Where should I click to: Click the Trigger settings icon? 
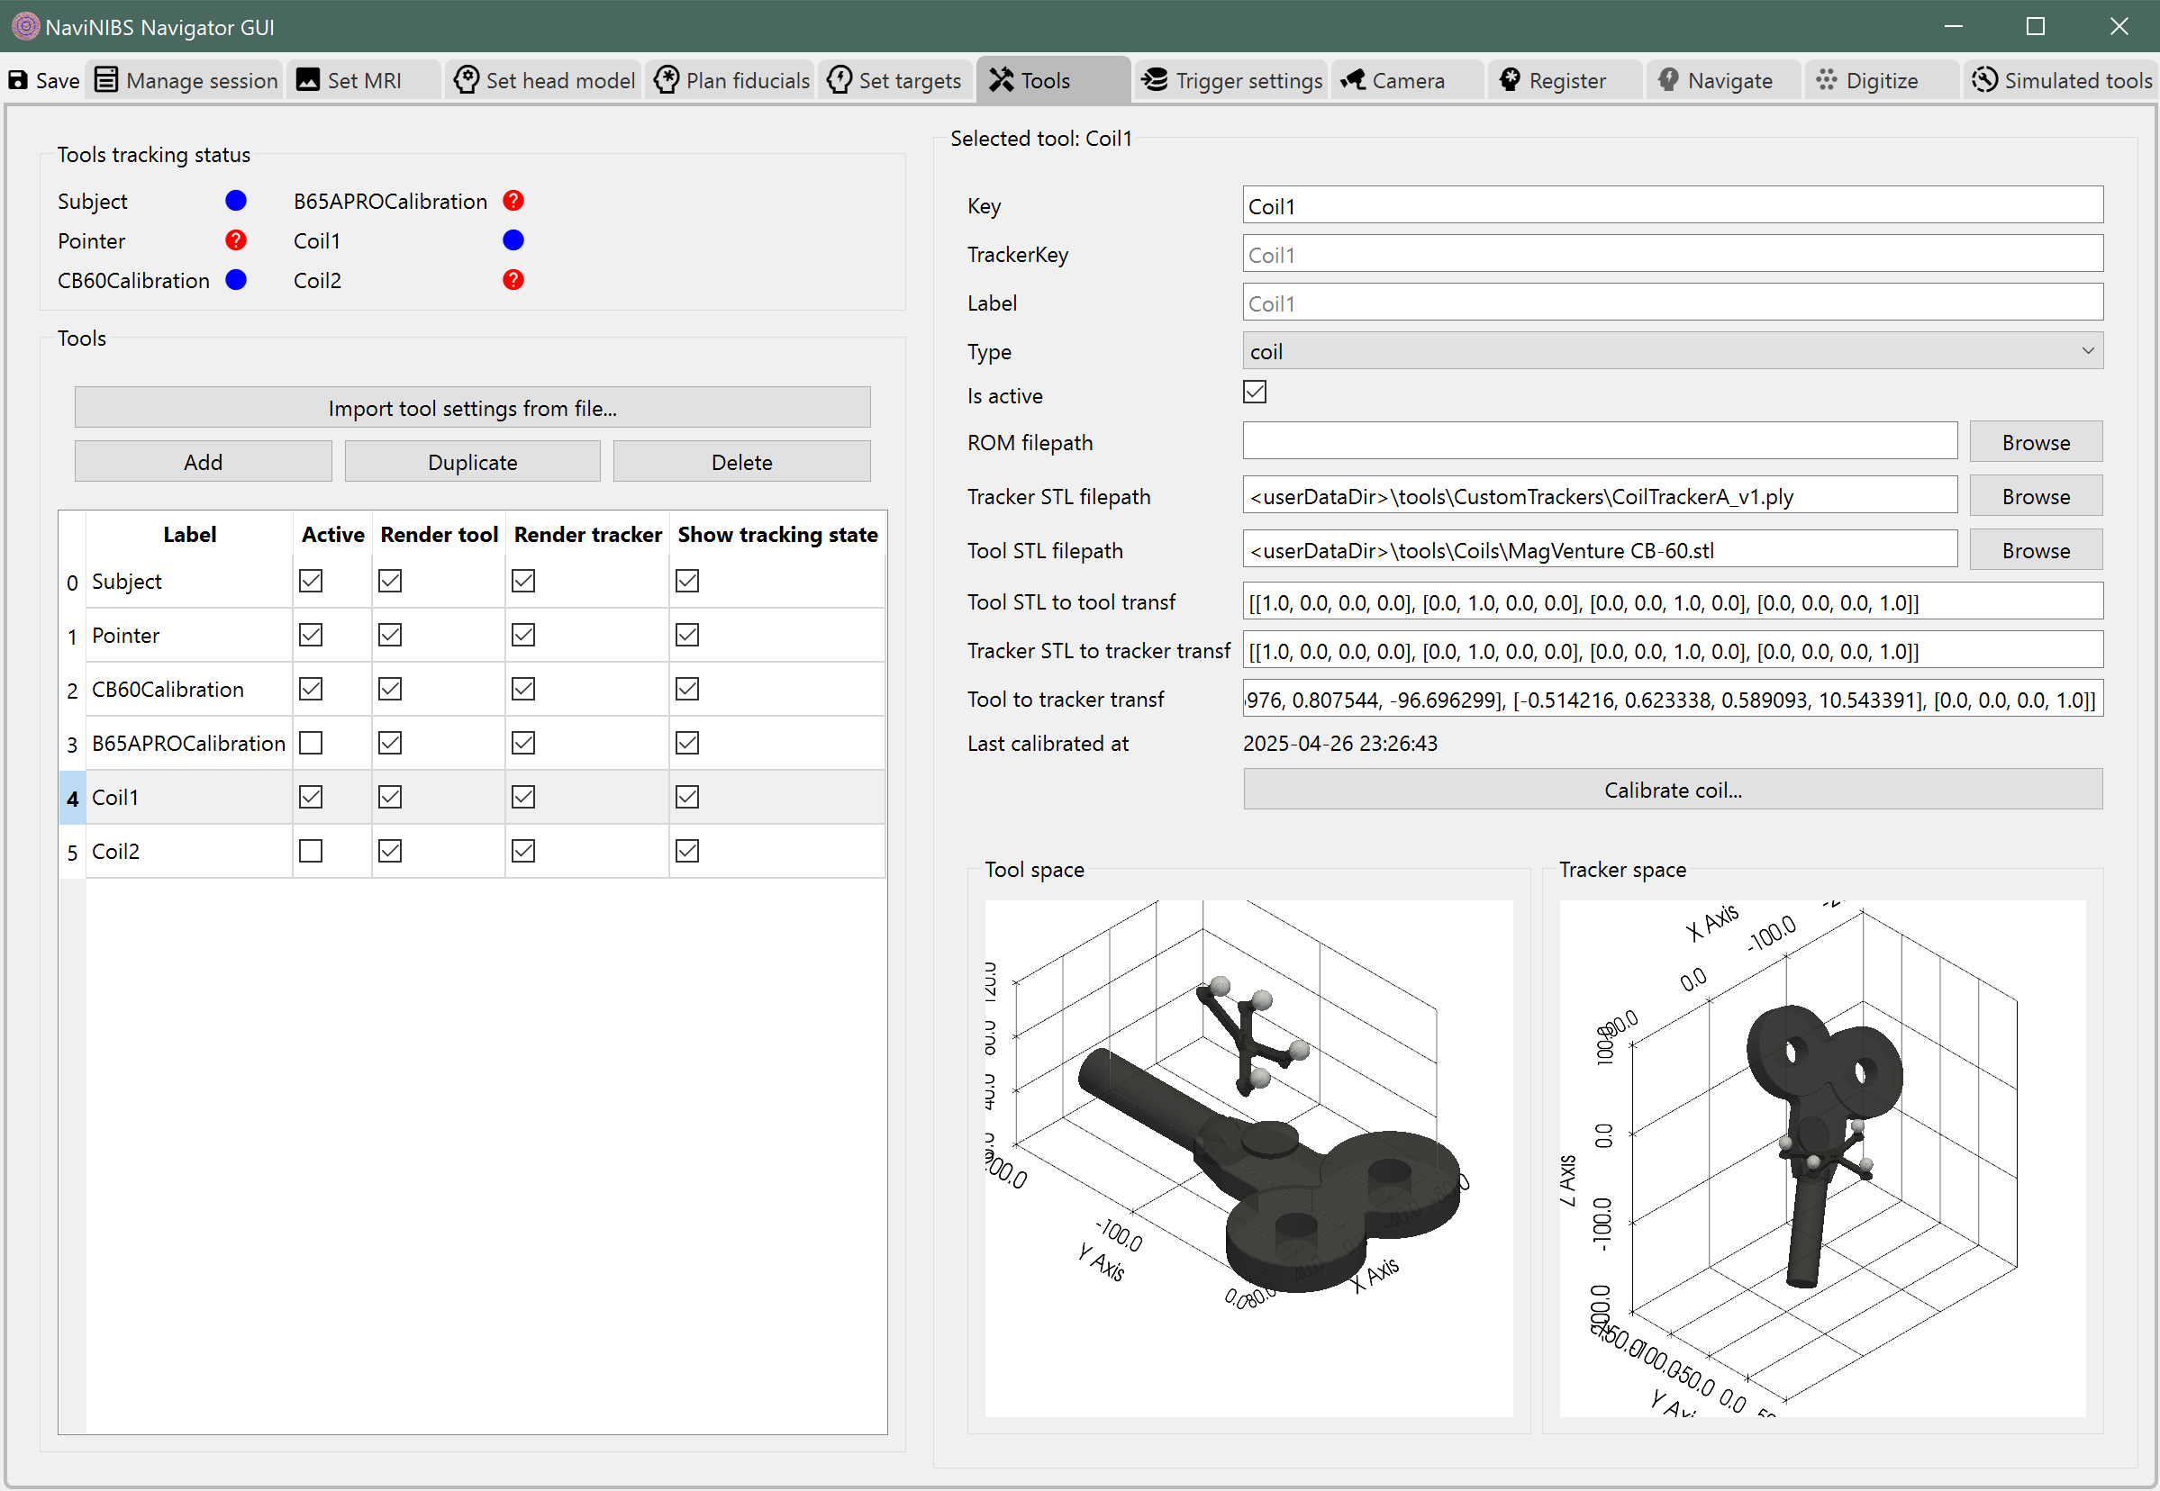pos(1156,80)
